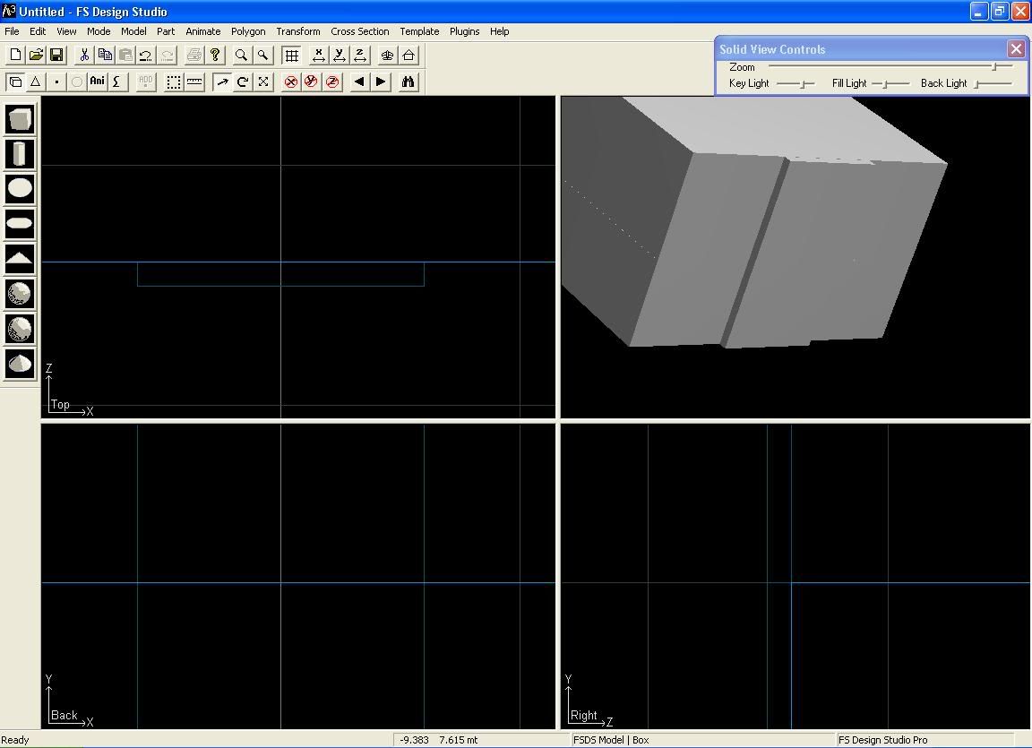The image size is (1032, 748).
Task: Open the Animate menu
Action: [202, 31]
